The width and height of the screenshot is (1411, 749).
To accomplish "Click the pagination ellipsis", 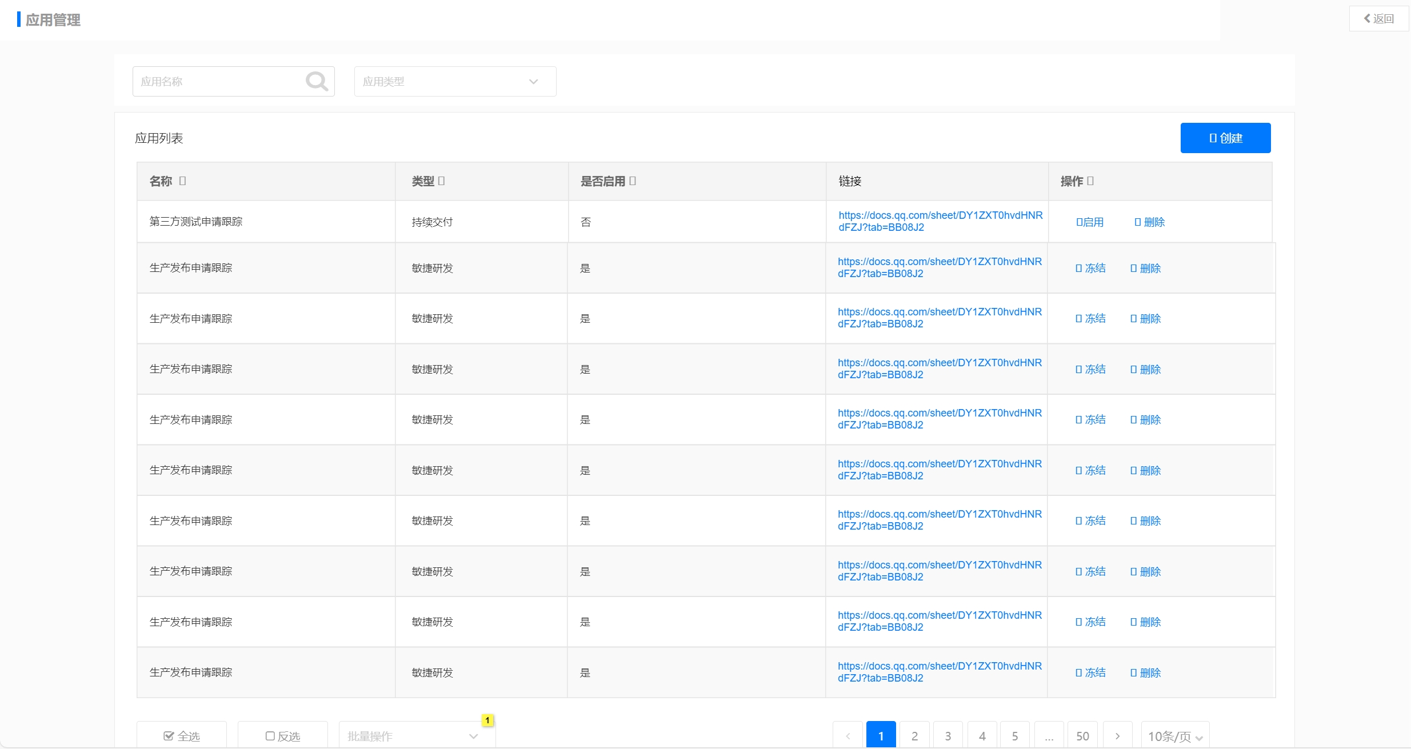I will click(1049, 736).
